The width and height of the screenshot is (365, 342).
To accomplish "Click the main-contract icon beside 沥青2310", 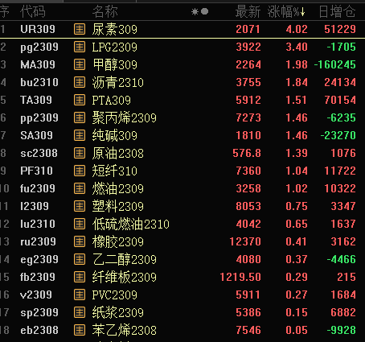I will [x=80, y=82].
